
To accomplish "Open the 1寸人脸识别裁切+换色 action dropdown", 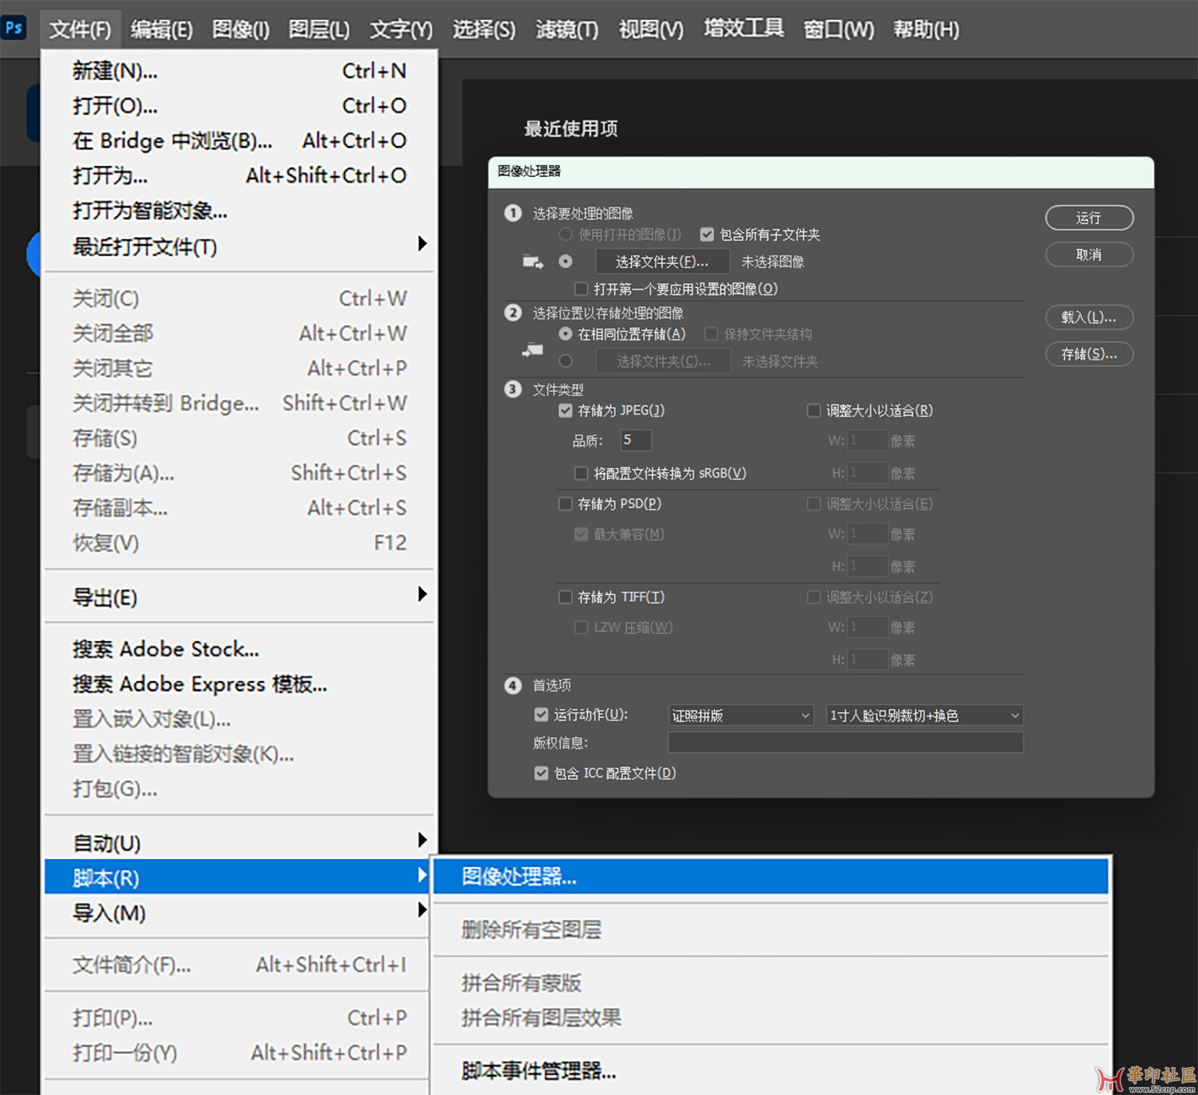I will 924,715.
